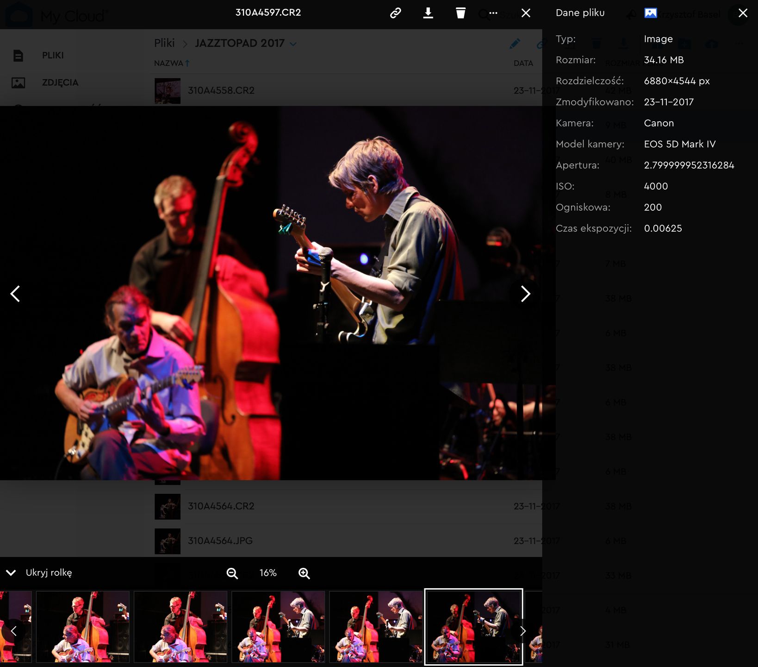758x667 pixels.
Task: Go to the previous photo
Action: (x=15, y=294)
